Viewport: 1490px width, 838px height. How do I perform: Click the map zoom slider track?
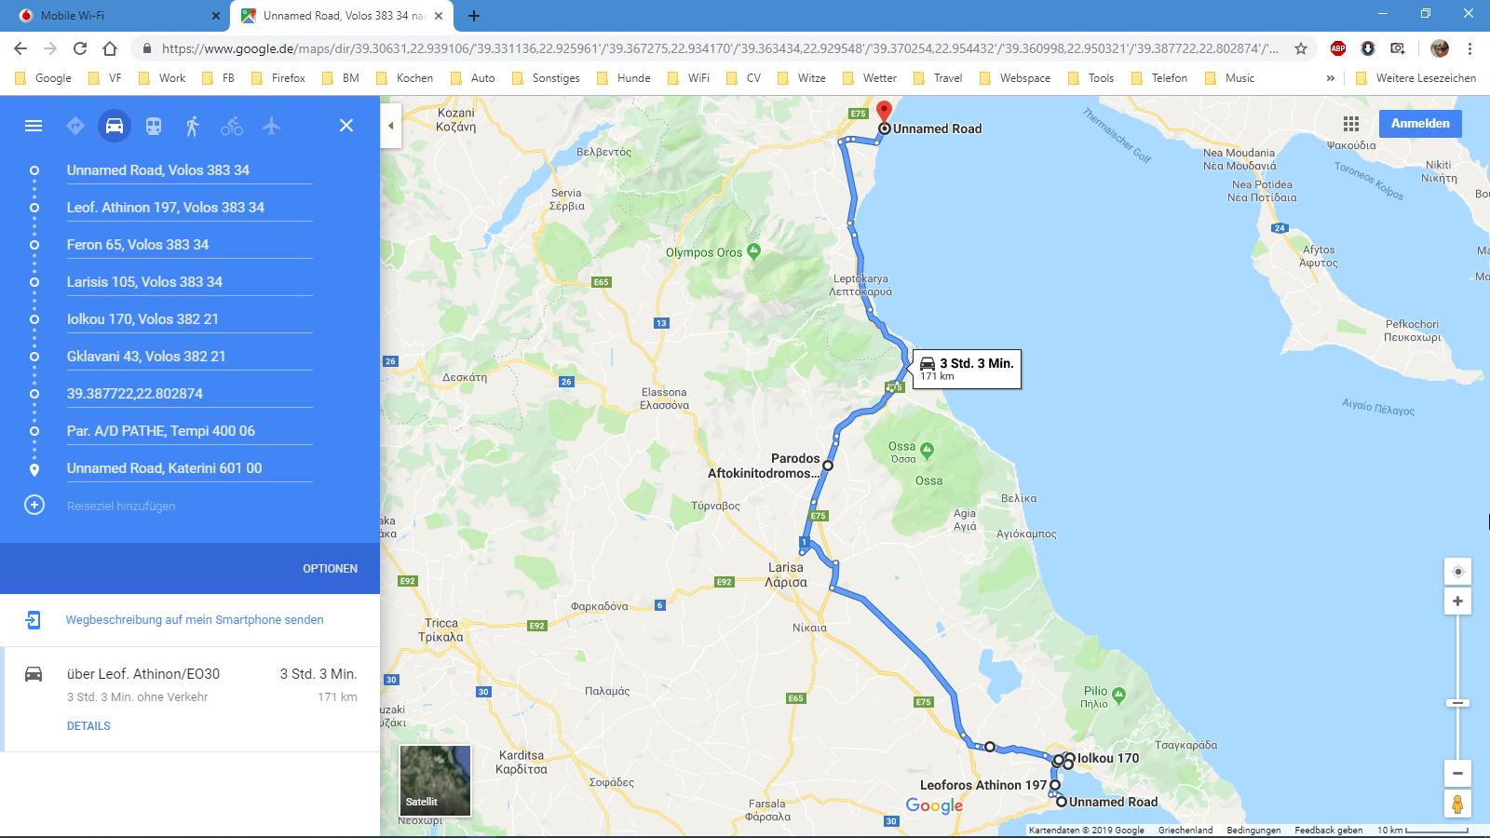[x=1458, y=687]
